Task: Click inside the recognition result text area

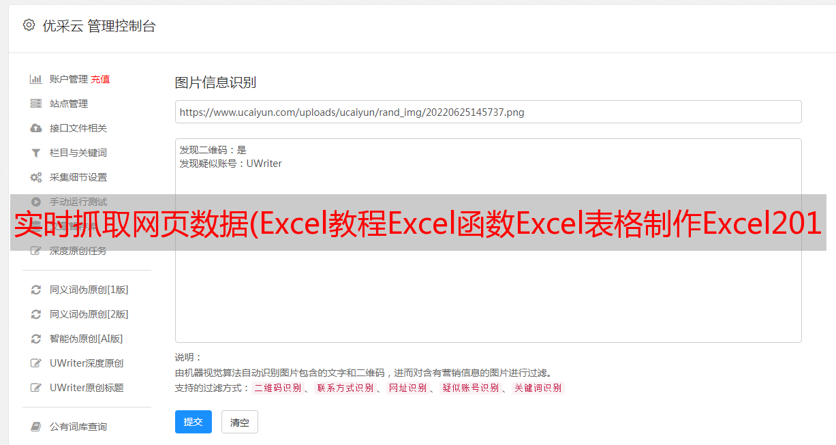Action: 488,240
